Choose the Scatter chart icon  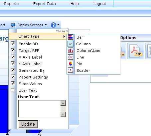(71, 70)
